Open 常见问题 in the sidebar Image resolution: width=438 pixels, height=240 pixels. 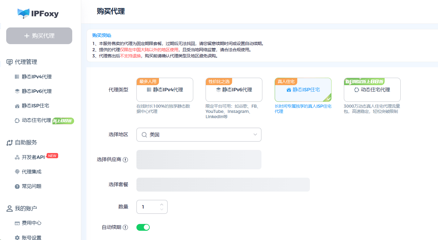(x=31, y=186)
